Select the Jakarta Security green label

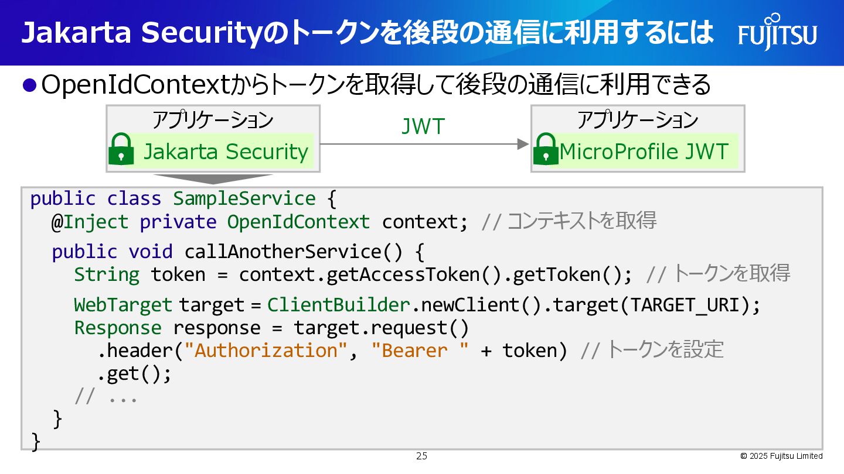point(226,152)
